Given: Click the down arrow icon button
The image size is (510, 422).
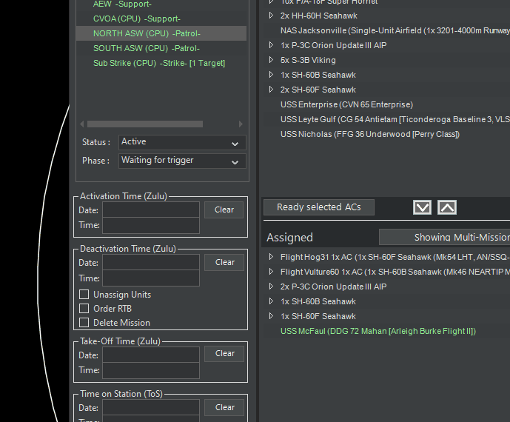Looking at the screenshot, I should [422, 207].
